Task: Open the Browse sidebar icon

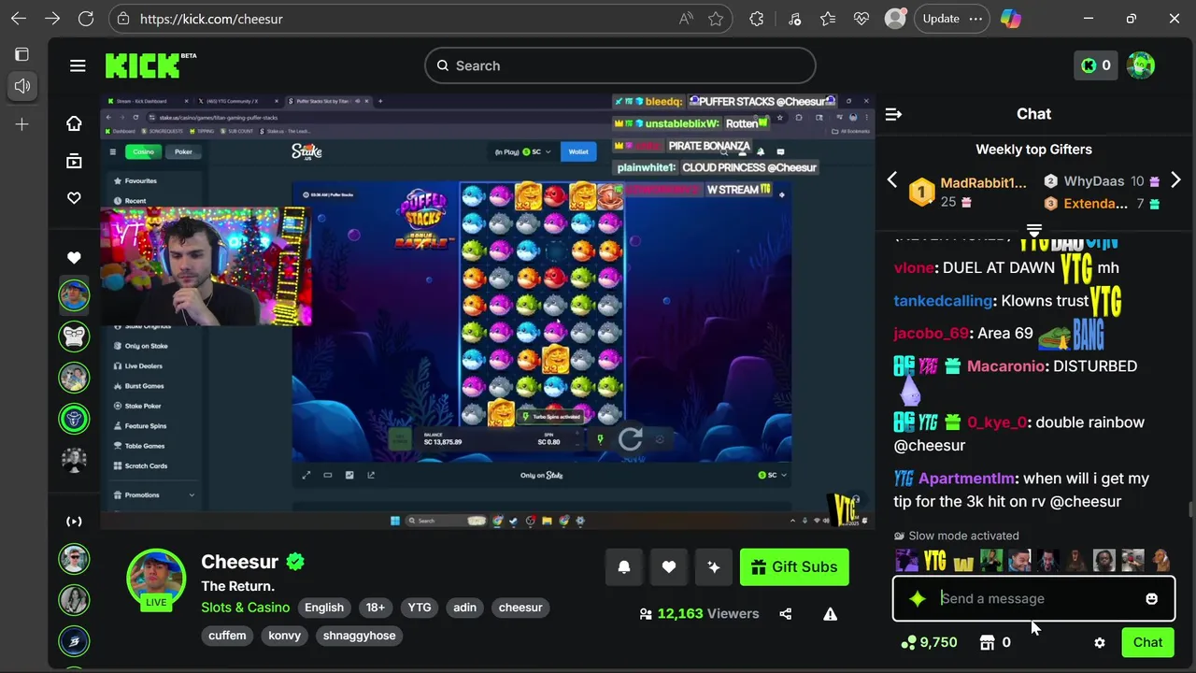Action: 74,161
